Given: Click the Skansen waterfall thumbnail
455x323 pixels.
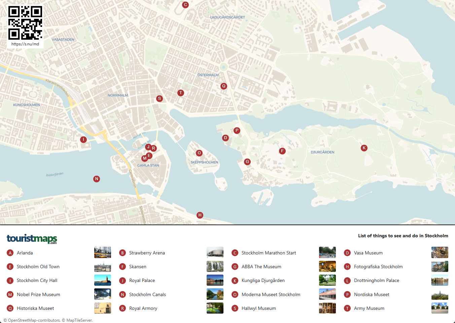Looking at the screenshot, I should pyautogui.click(x=215, y=267).
